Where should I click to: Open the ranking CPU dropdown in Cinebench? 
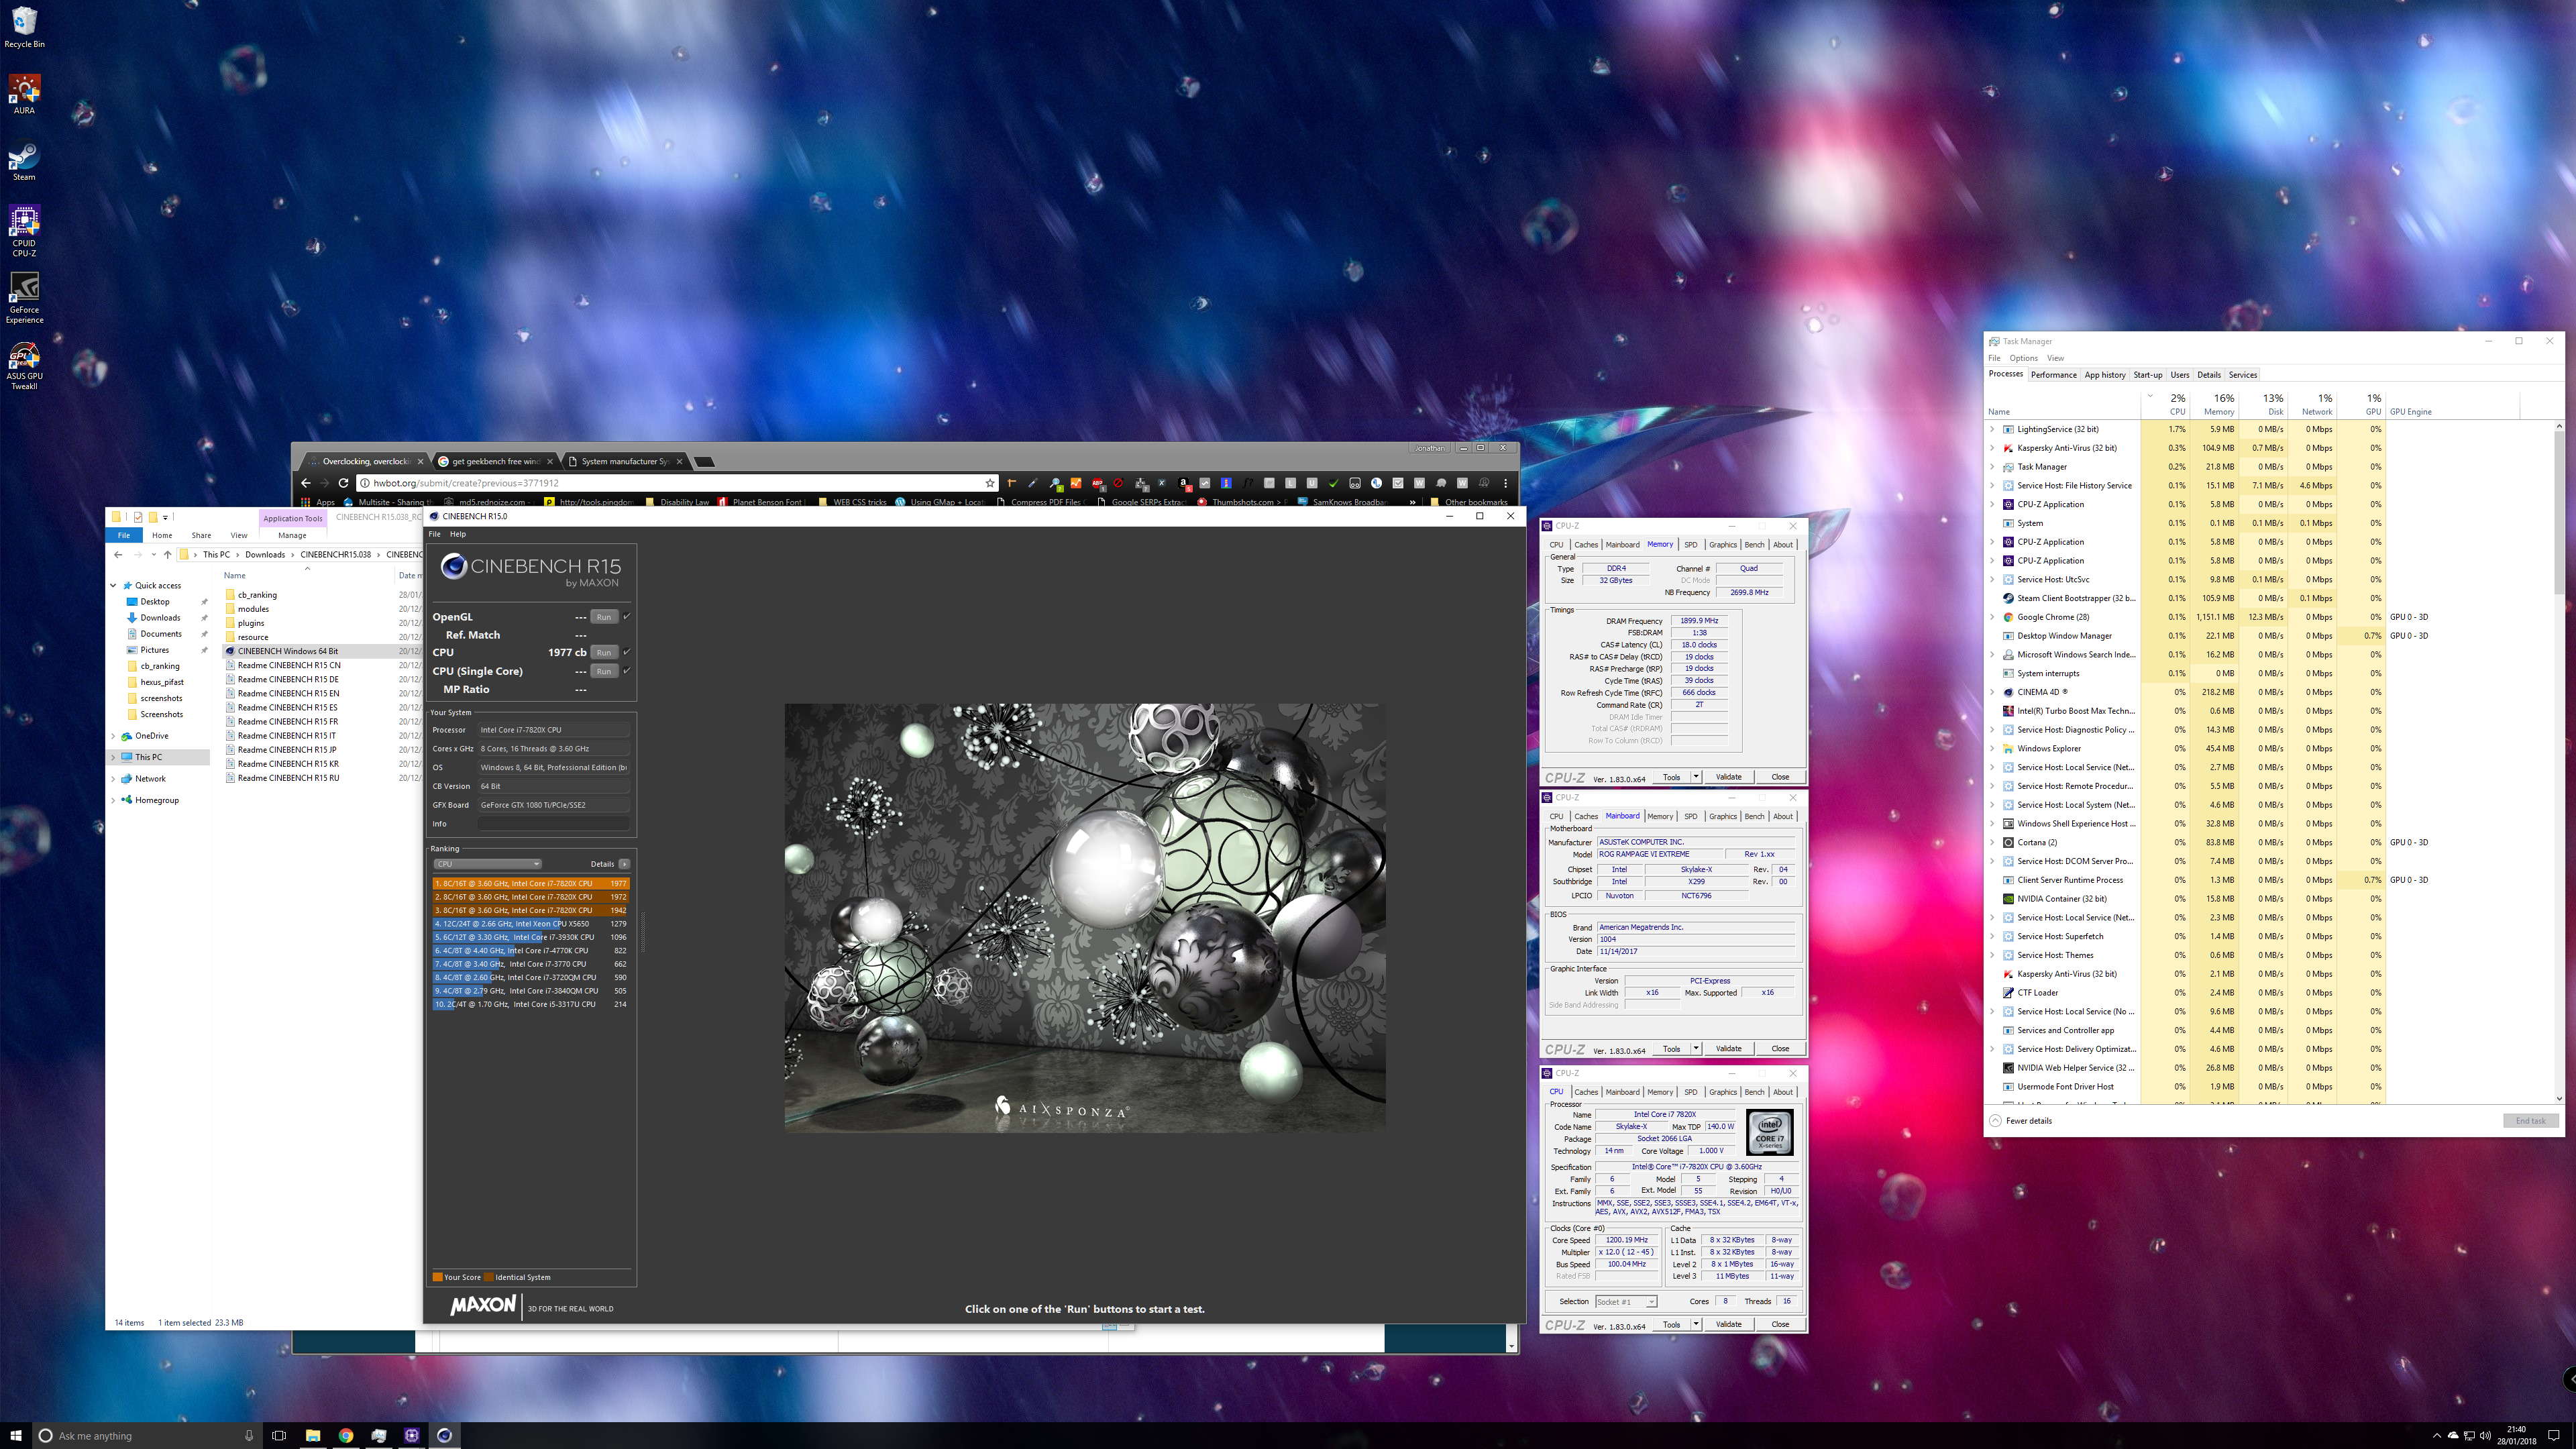coord(488,864)
